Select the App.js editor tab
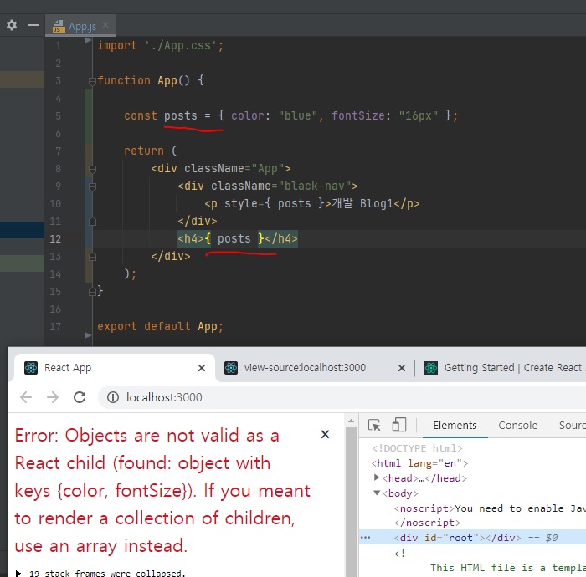This screenshot has width=586, height=577. click(82, 27)
